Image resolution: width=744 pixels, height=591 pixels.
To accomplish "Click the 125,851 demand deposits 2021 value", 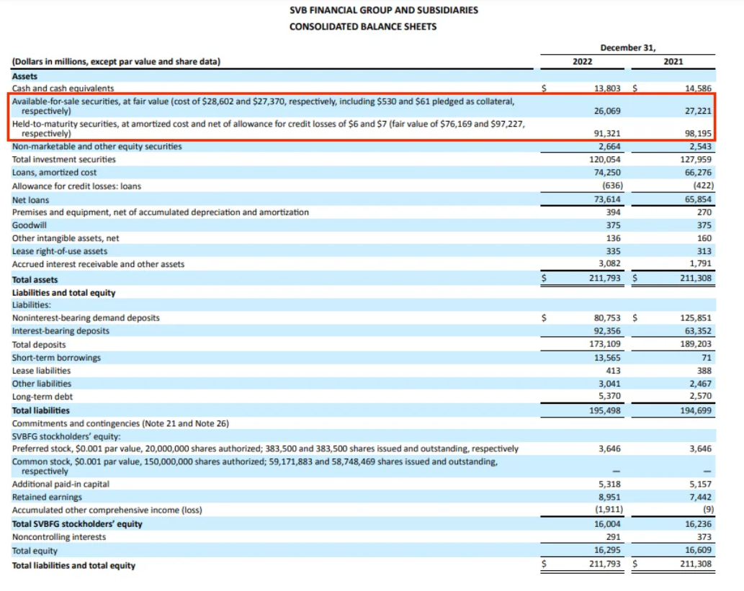I will [696, 317].
